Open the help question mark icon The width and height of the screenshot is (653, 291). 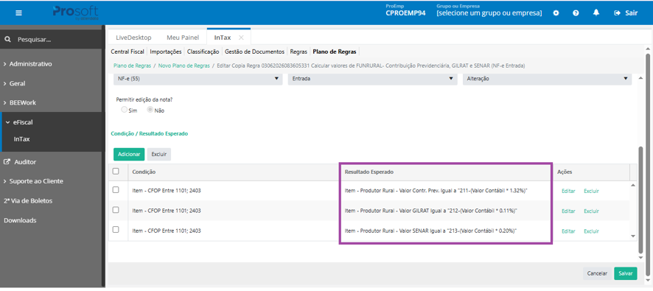576,13
